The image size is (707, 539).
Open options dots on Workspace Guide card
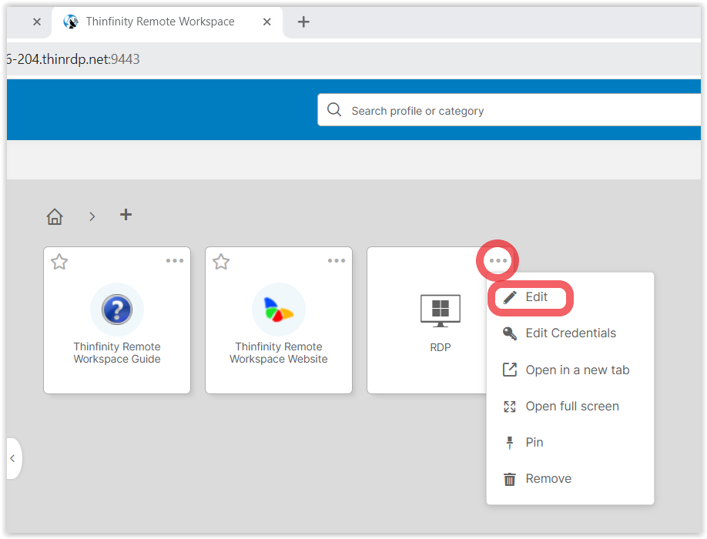[175, 260]
